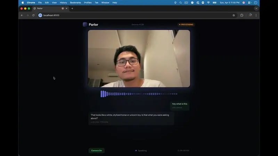Open a new browser tab
This screenshot has width=278, height=156.
(x=72, y=8)
